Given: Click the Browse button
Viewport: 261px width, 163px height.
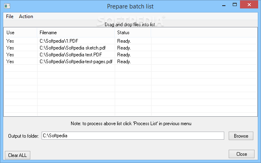Looking at the screenshot, I should (x=241, y=136).
